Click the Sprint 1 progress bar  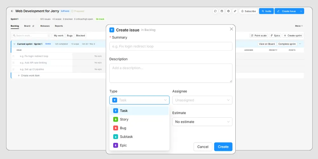[29, 19]
